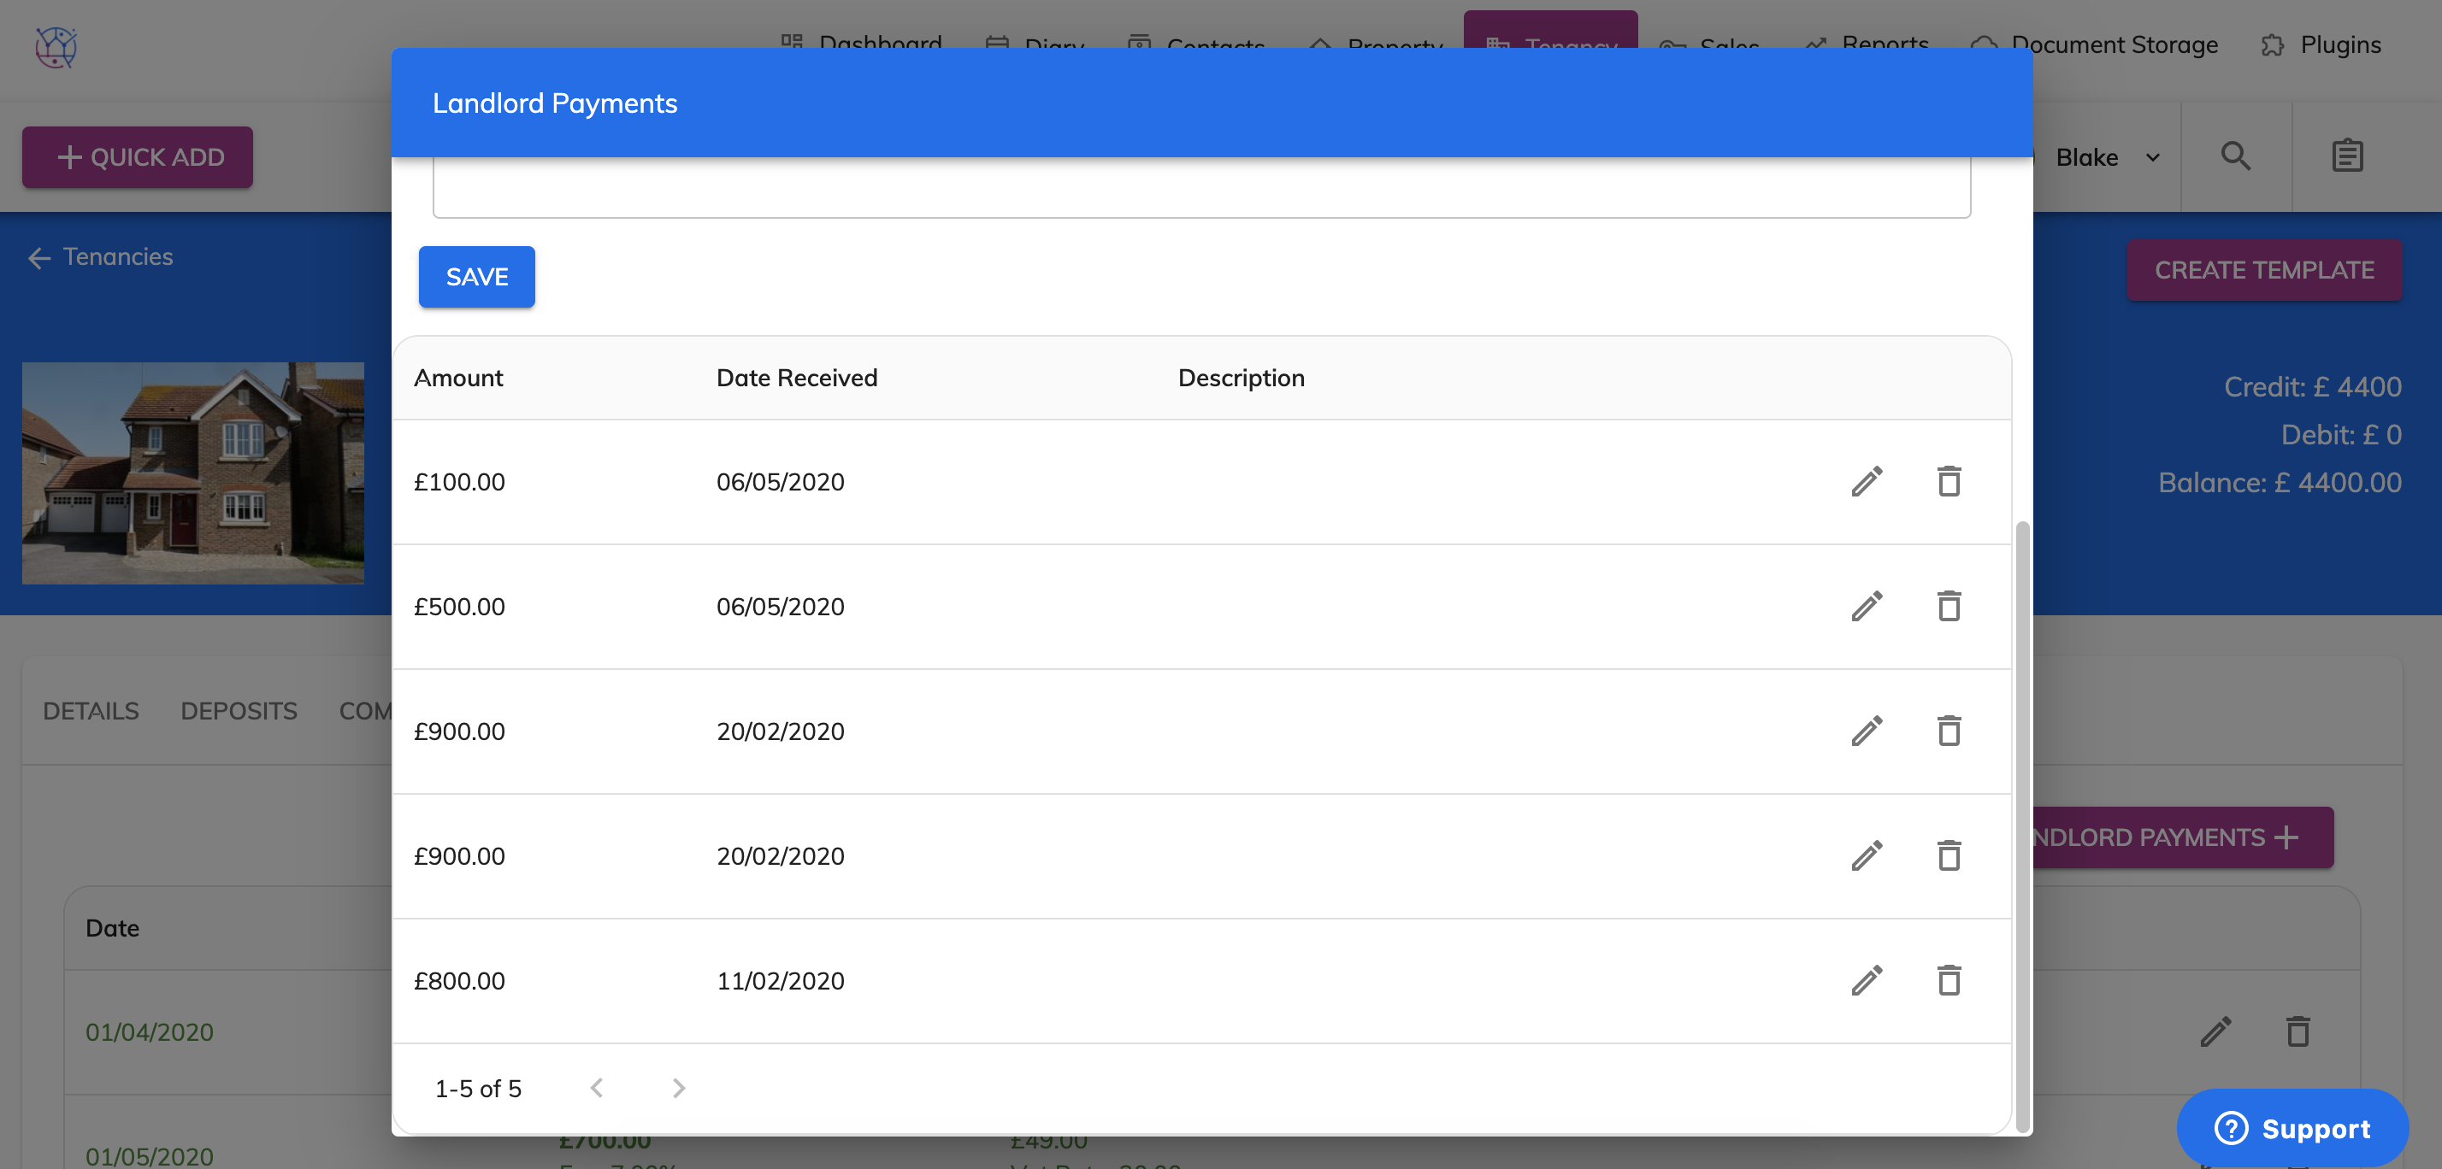This screenshot has height=1169, width=2442.
Task: Delete the 01/04/2020 transaction
Action: pyautogui.click(x=2297, y=1031)
